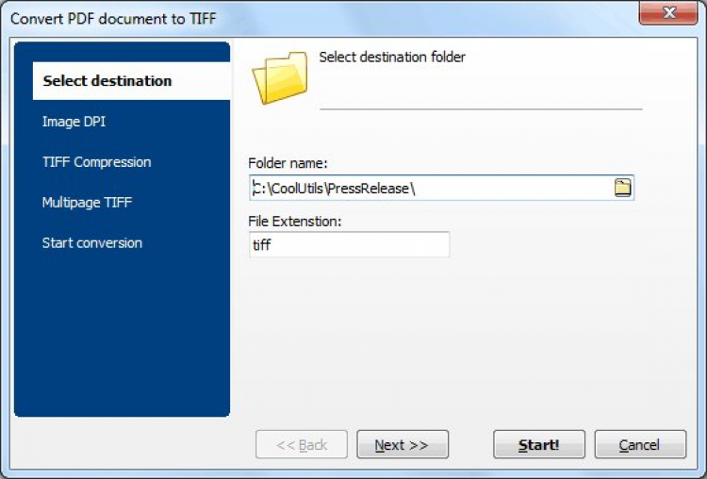Select the 'Select destination' sidebar step
The height and width of the screenshot is (479, 707).
click(107, 81)
